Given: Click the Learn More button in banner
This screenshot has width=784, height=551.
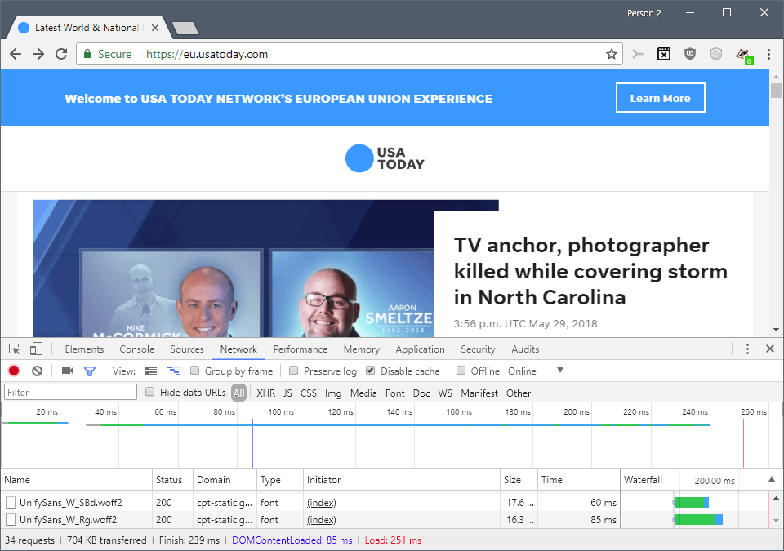Looking at the screenshot, I should [x=660, y=98].
